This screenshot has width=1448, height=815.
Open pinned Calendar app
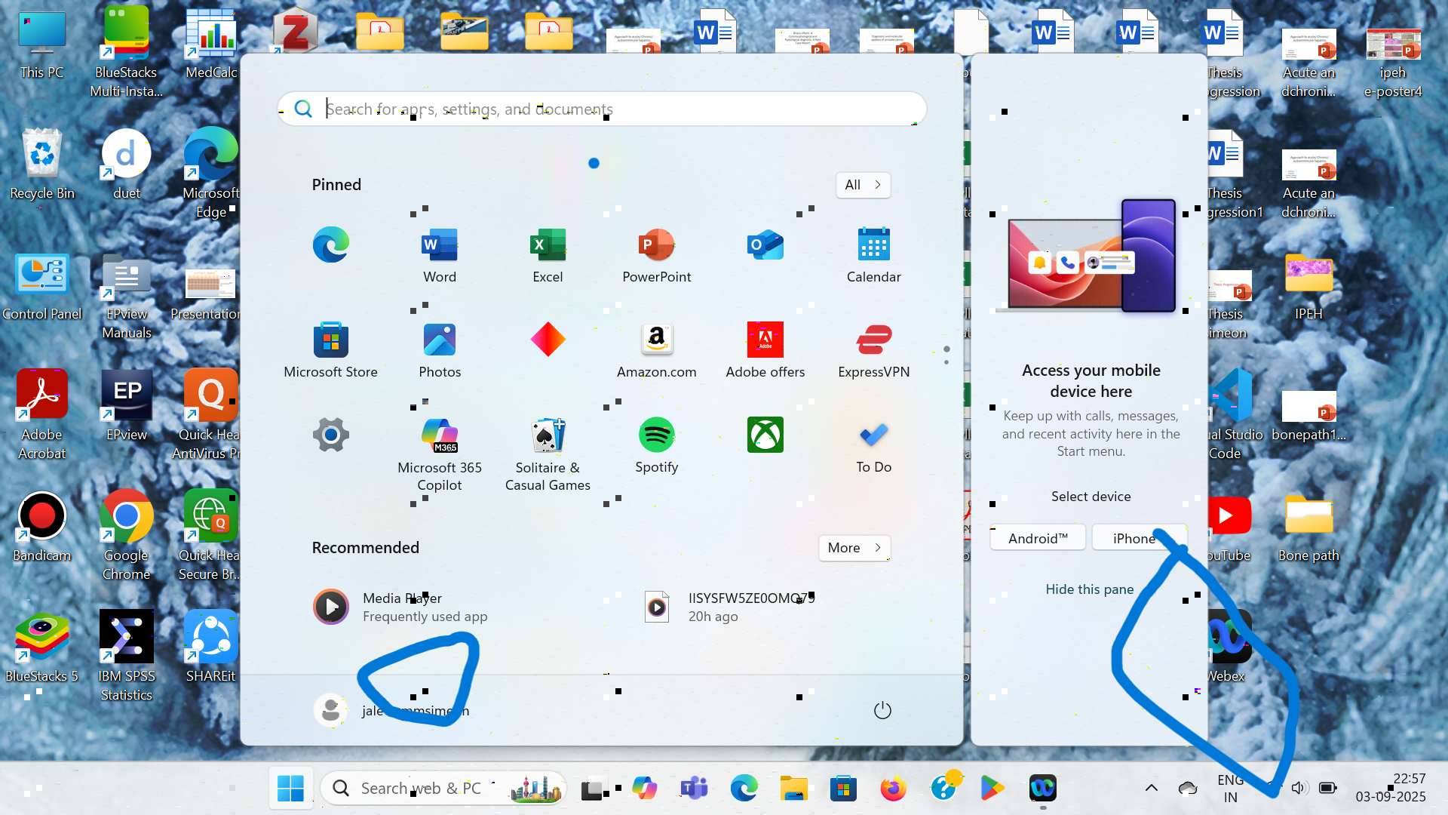click(x=873, y=254)
